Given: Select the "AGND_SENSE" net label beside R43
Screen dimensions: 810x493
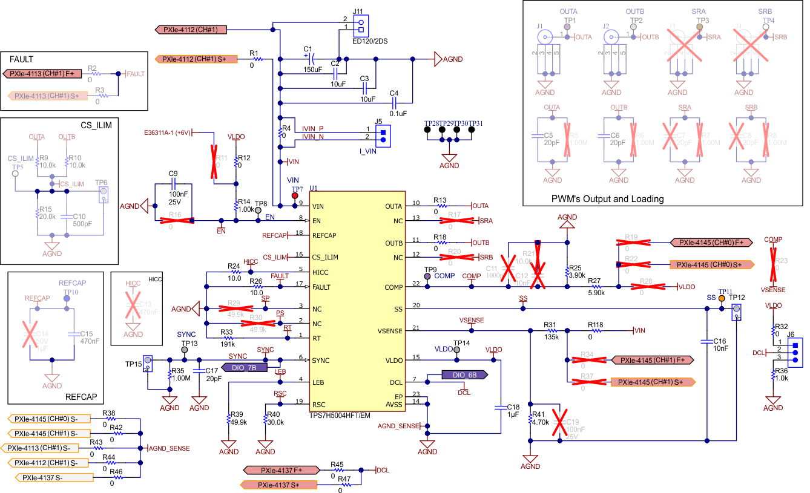Looking at the screenshot, I should [x=170, y=448].
